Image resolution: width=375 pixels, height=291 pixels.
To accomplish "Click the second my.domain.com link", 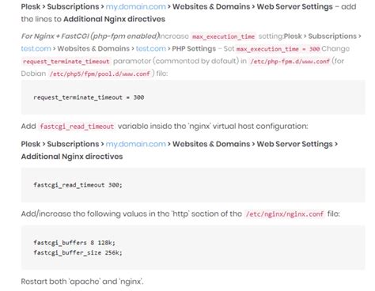I will click(136, 144).
